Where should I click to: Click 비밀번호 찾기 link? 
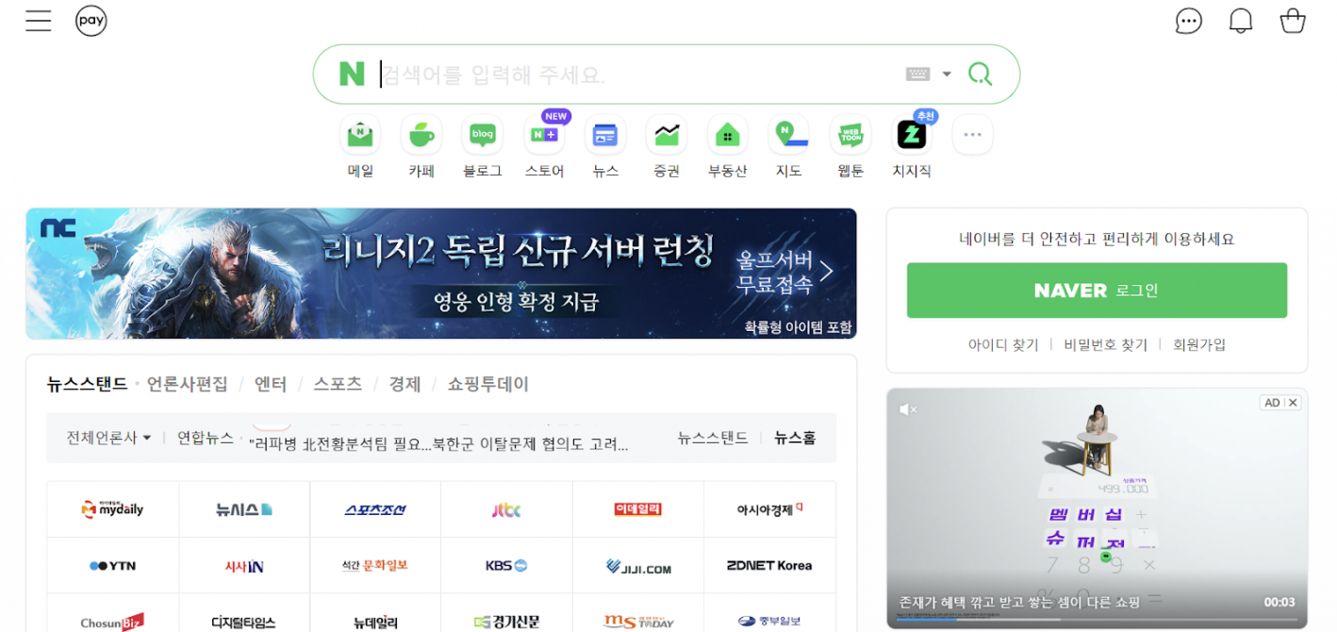(x=1106, y=345)
